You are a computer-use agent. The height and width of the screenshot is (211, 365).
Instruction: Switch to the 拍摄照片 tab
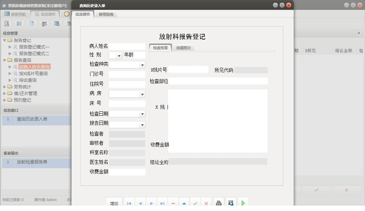tap(183, 47)
